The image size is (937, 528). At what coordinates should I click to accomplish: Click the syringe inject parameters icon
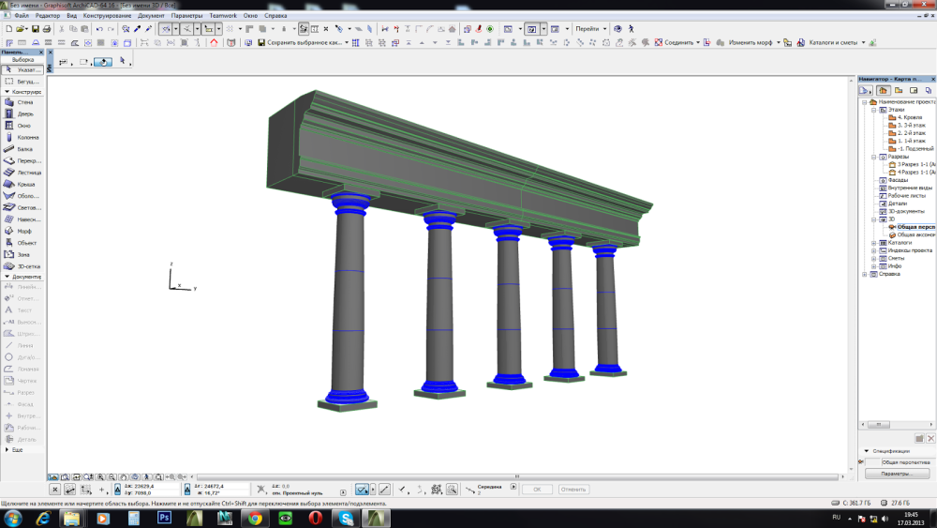coord(148,29)
